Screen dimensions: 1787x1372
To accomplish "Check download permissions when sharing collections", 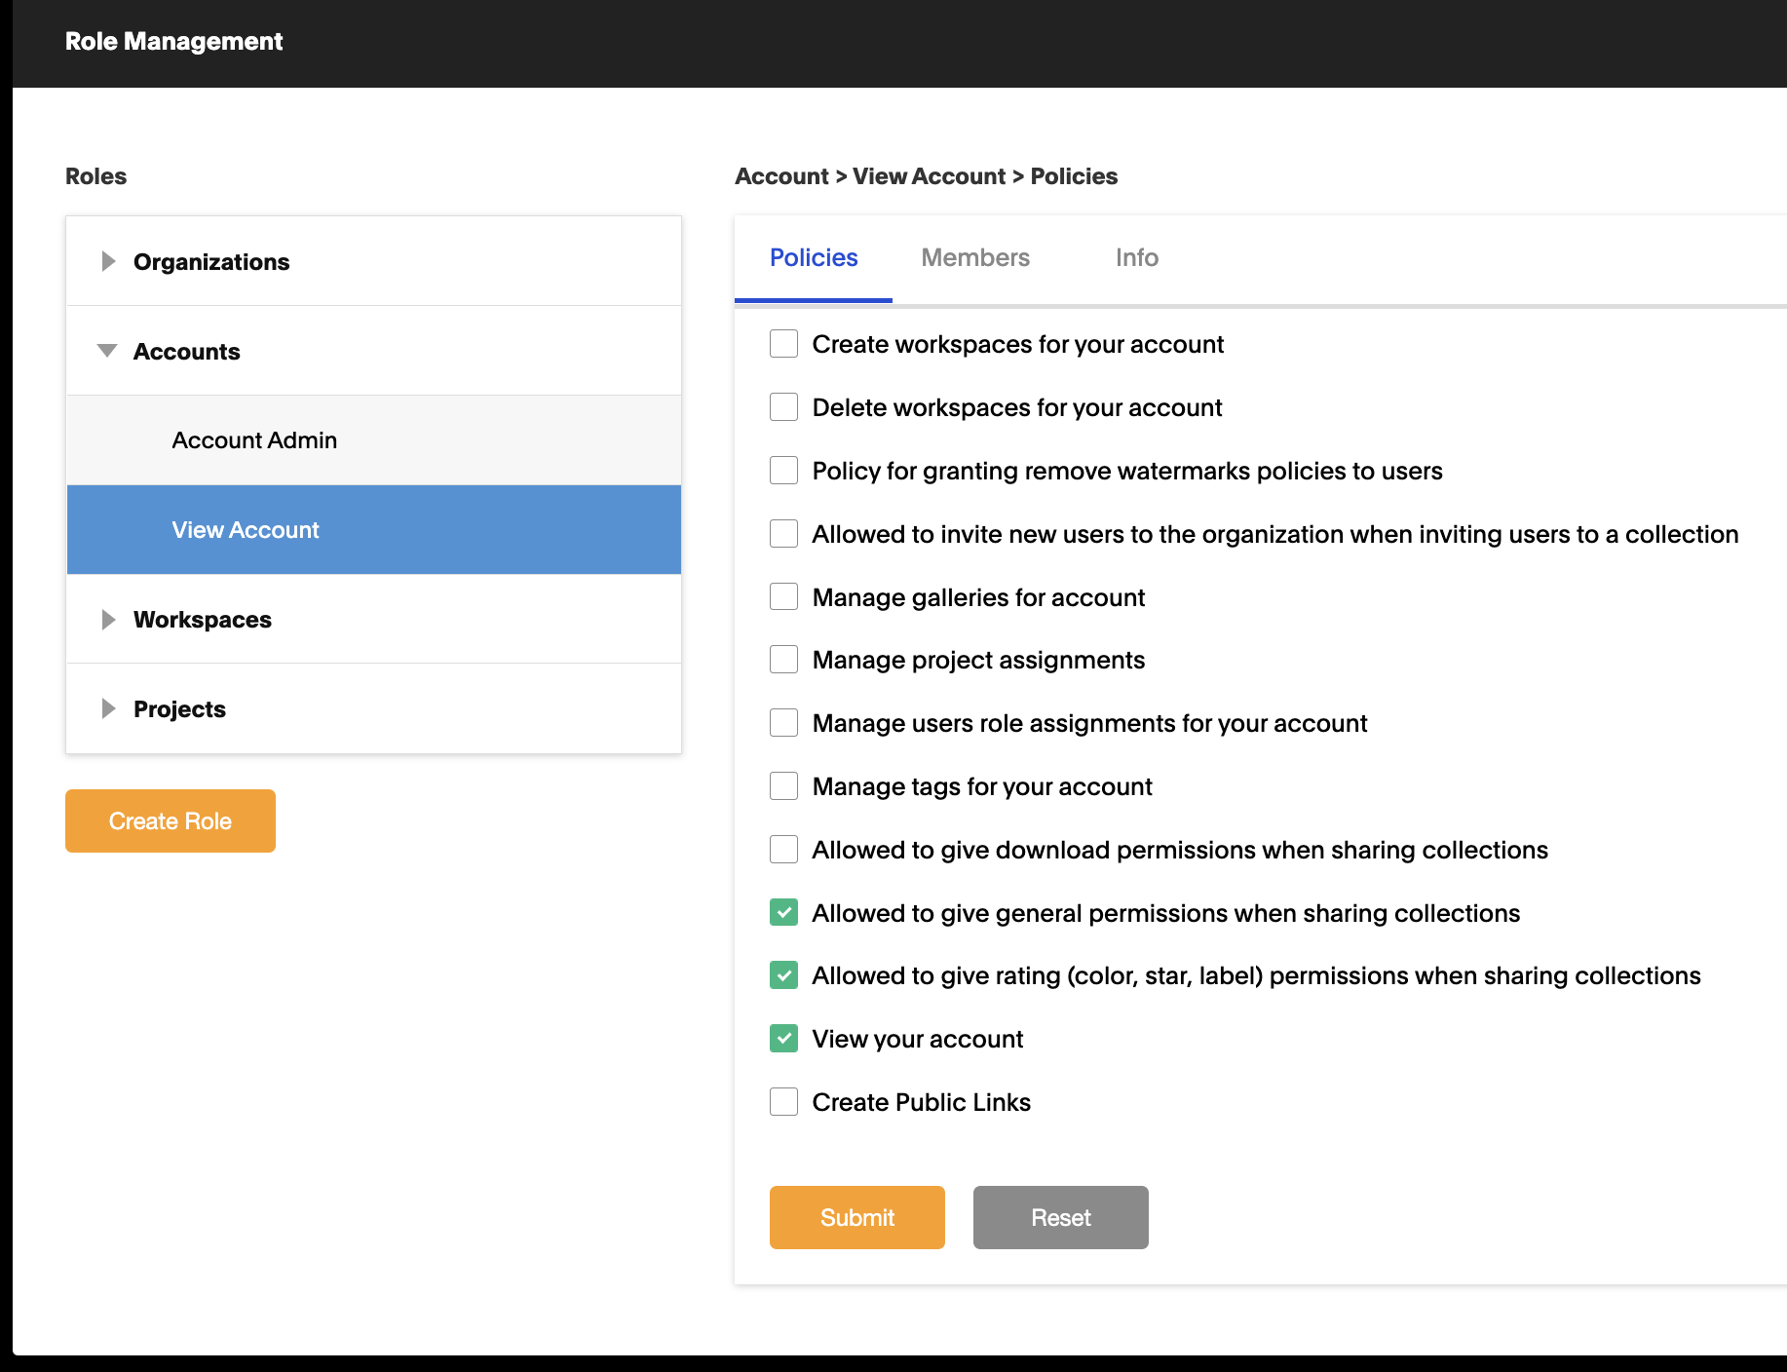I will (783, 850).
